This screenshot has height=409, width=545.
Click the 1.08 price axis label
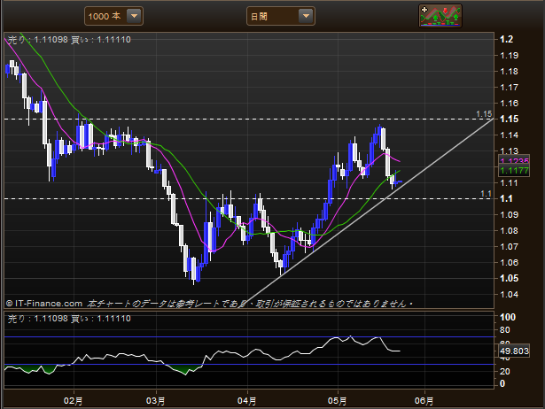509,230
